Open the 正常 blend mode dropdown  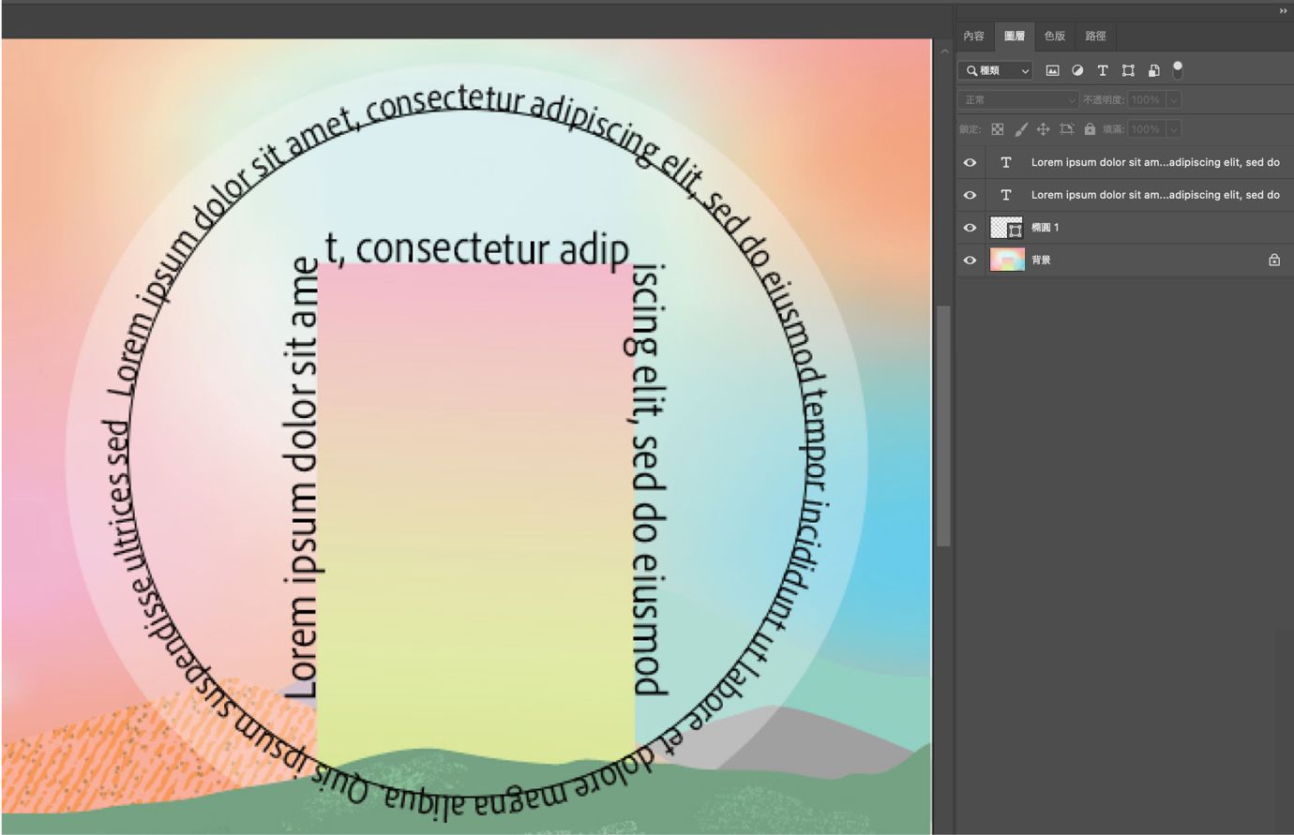coord(1018,99)
